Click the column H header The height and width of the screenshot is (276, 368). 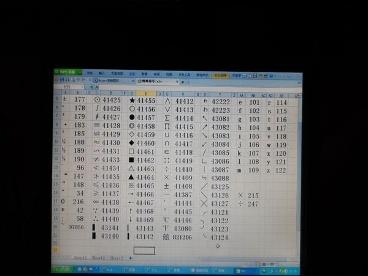[x=144, y=94]
